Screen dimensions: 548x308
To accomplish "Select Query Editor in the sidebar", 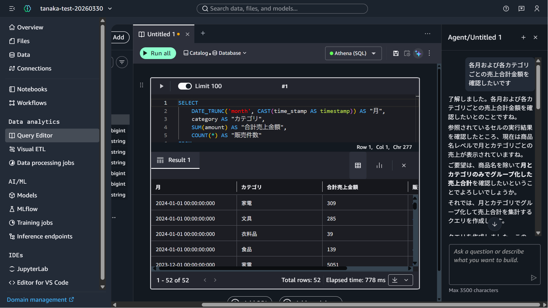I will click(x=52, y=135).
